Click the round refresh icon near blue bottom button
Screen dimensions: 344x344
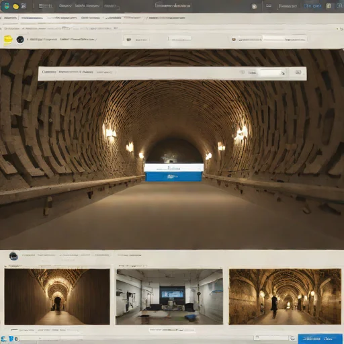[292, 338]
